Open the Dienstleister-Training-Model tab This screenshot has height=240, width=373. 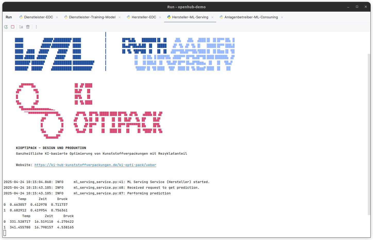tap(92, 17)
